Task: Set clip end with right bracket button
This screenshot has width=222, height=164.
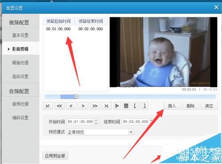Action: [x=144, y=106]
